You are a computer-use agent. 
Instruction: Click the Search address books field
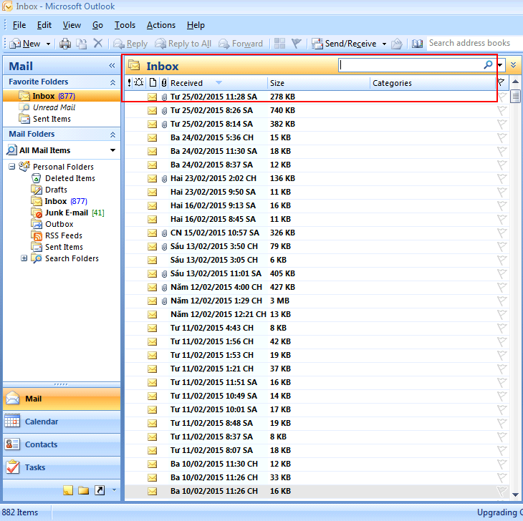(x=474, y=44)
